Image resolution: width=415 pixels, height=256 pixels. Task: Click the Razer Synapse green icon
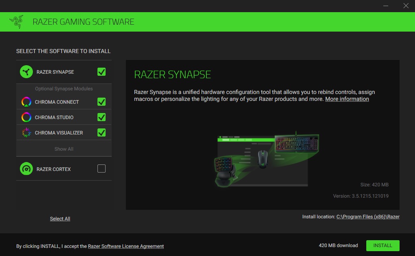tap(26, 72)
